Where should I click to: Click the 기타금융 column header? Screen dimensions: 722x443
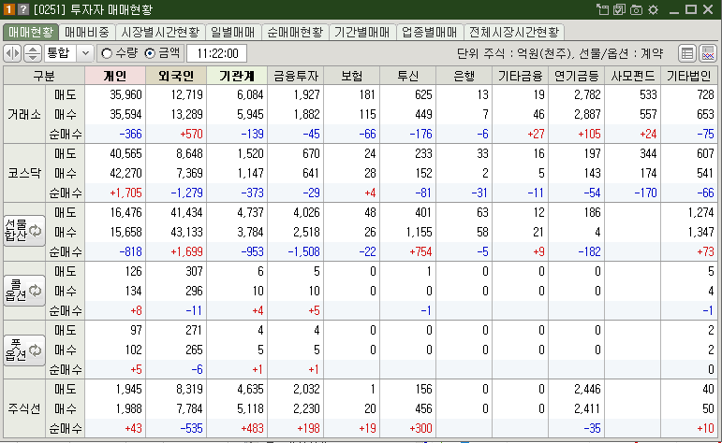pyautogui.click(x=521, y=76)
